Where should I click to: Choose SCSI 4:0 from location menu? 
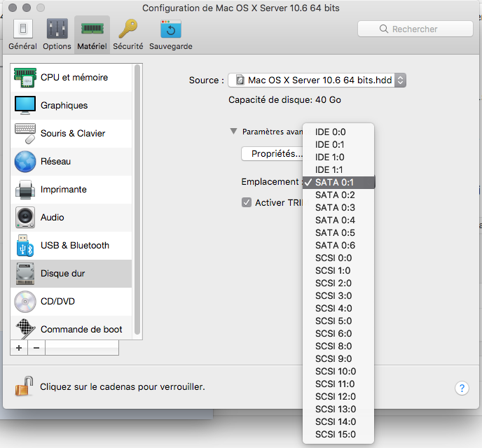point(338,308)
